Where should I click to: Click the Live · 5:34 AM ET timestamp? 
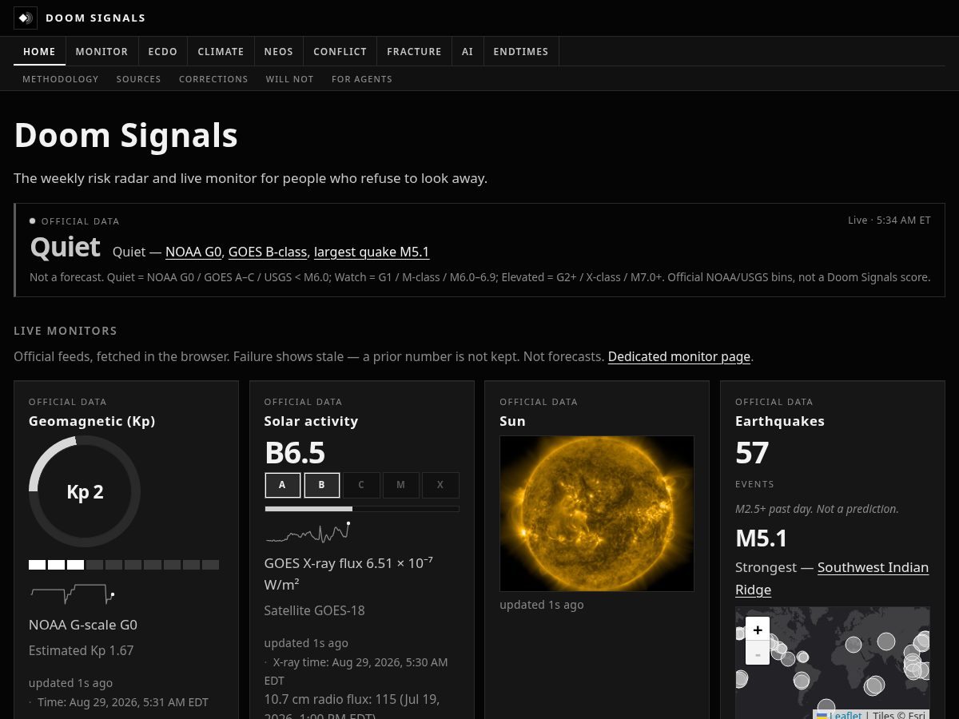coord(889,220)
